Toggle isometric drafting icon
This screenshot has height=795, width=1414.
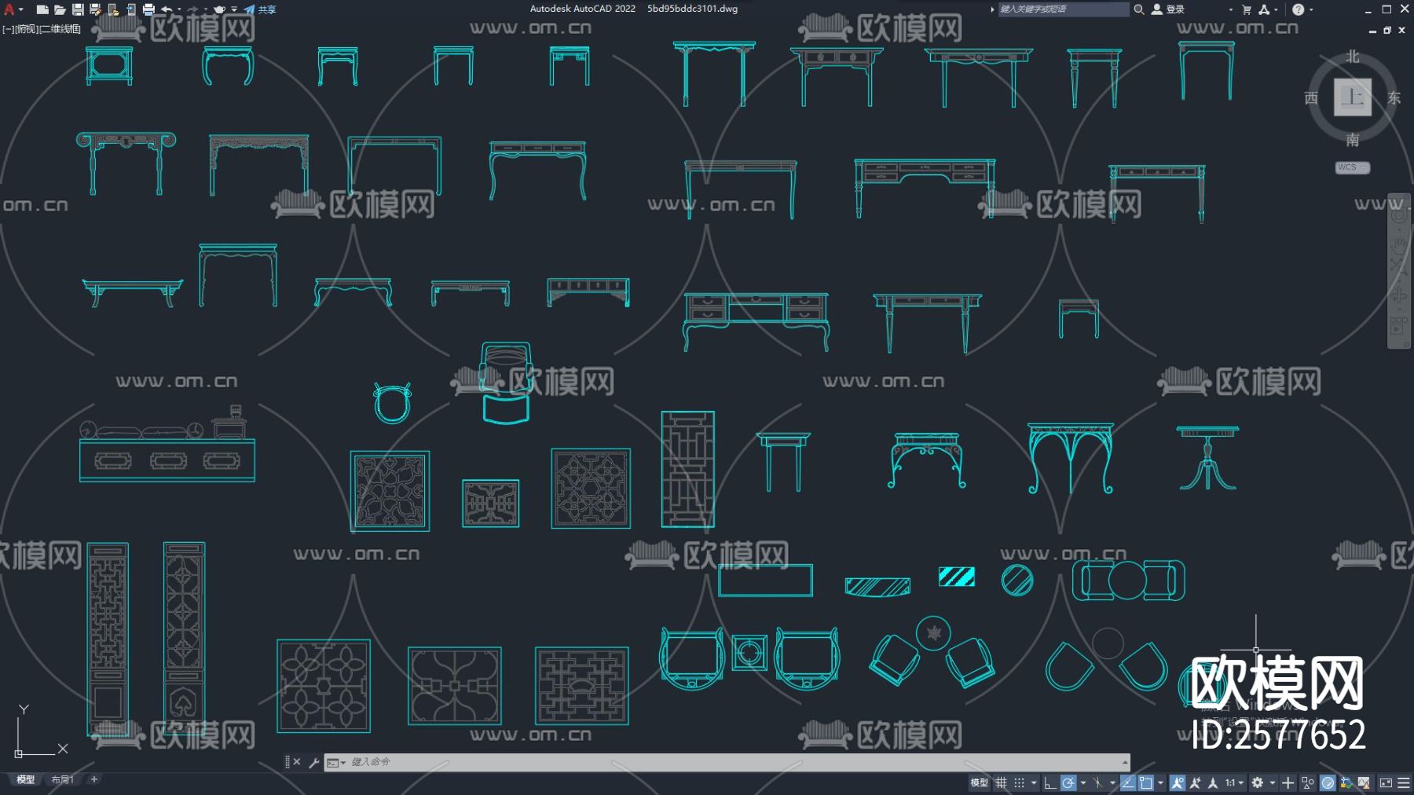click(1097, 782)
